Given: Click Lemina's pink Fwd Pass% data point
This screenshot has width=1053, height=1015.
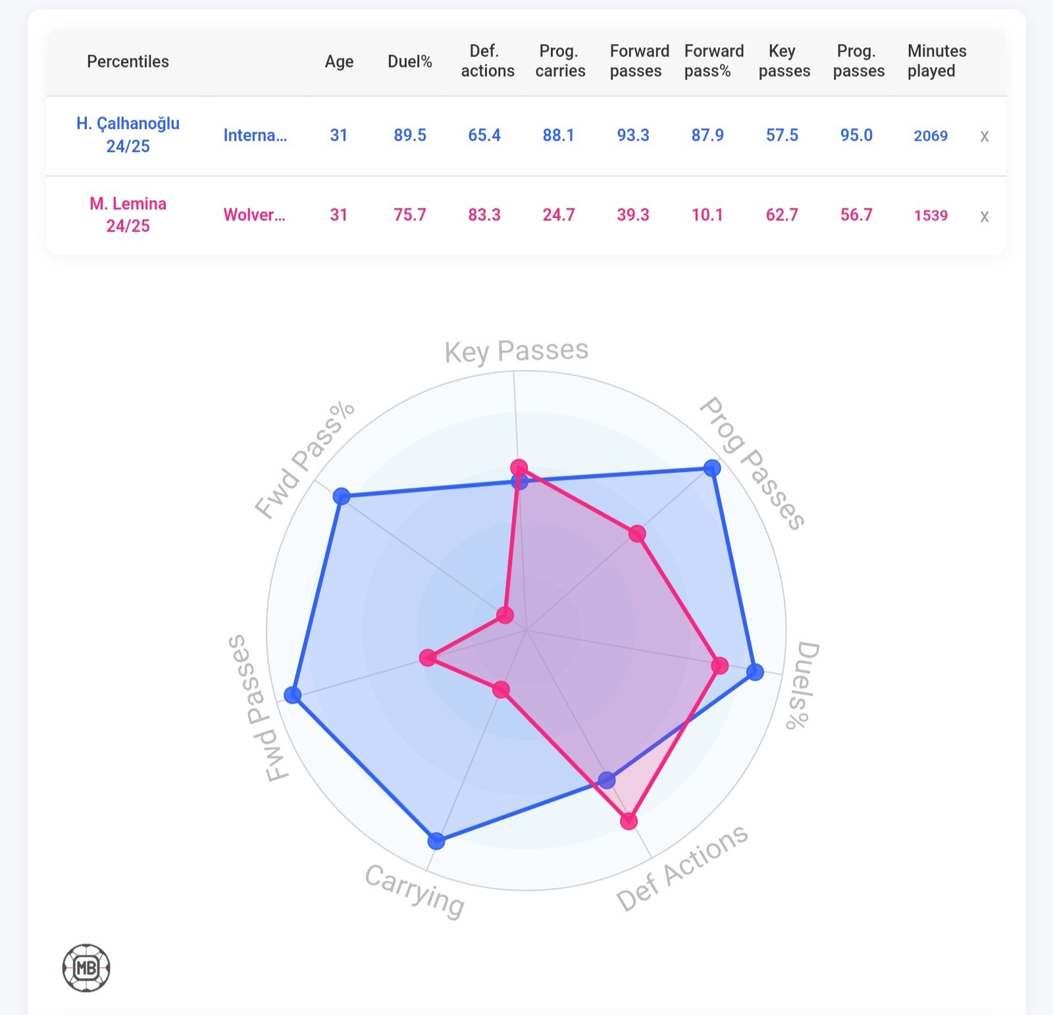Looking at the screenshot, I should (505, 615).
